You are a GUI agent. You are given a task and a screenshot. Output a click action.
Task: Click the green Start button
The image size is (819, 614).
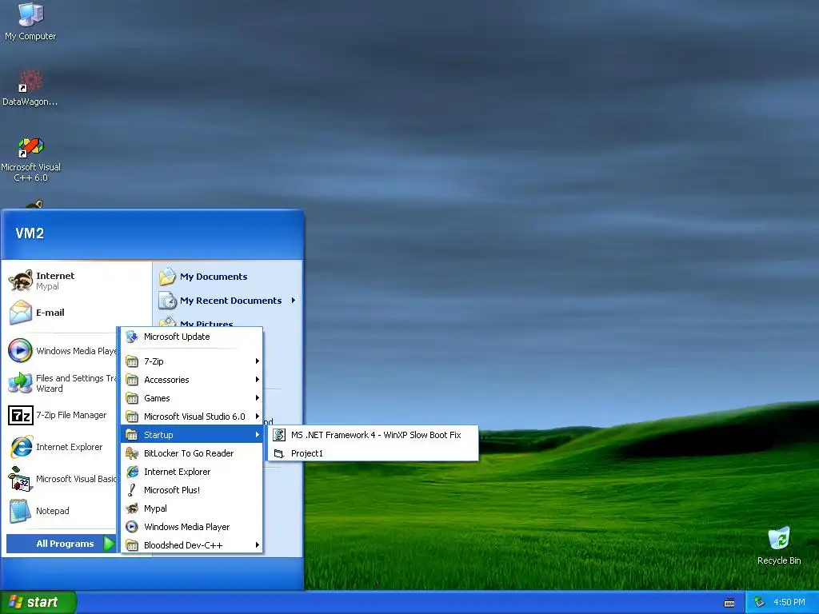click(x=38, y=602)
